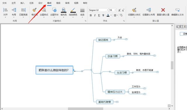Toggle italic formatting with I button
This screenshot has height=110, width=187.
coord(95,15)
